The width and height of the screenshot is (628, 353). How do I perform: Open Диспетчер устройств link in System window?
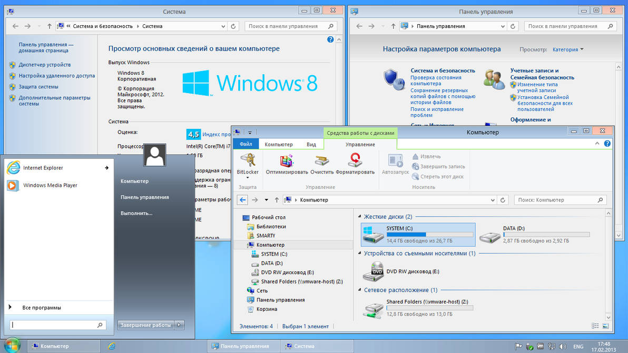(x=45, y=65)
